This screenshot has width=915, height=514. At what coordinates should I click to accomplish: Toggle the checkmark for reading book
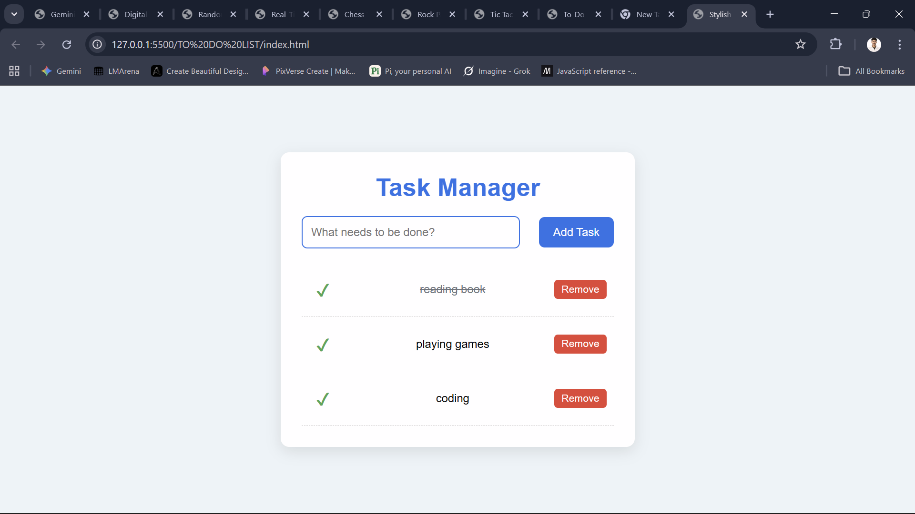pyautogui.click(x=323, y=290)
